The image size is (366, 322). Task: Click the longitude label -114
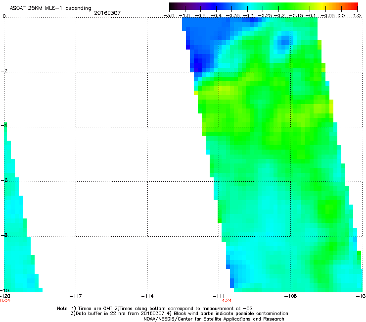pyautogui.click(x=147, y=296)
